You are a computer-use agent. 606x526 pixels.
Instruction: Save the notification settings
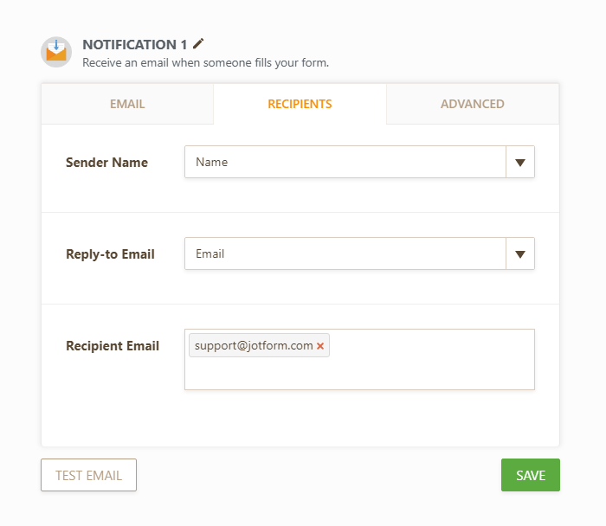pos(530,475)
